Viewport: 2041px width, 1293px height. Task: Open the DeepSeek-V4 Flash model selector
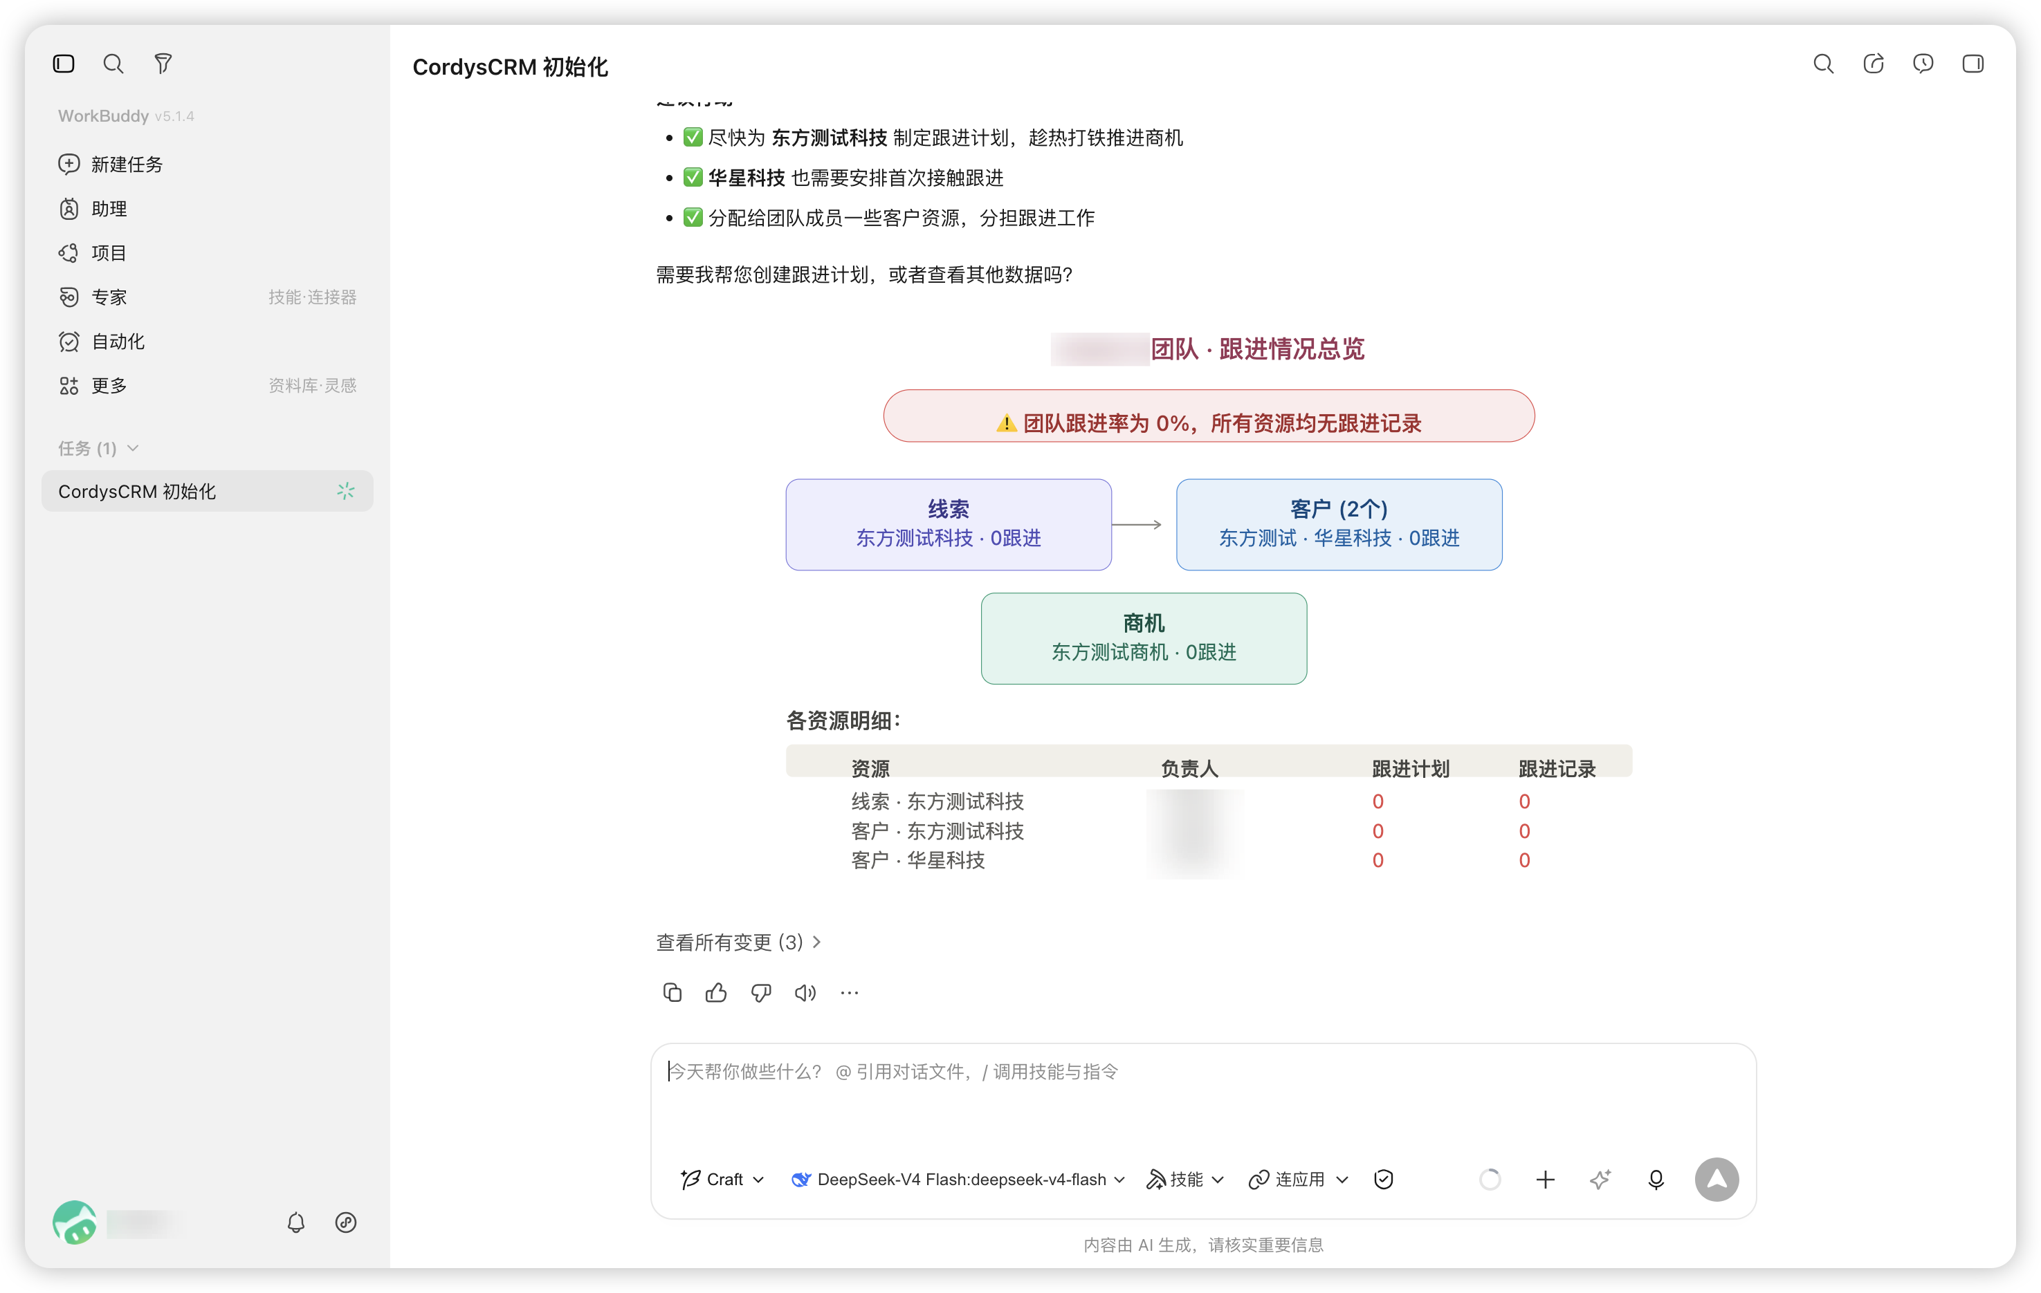pyautogui.click(x=958, y=1179)
